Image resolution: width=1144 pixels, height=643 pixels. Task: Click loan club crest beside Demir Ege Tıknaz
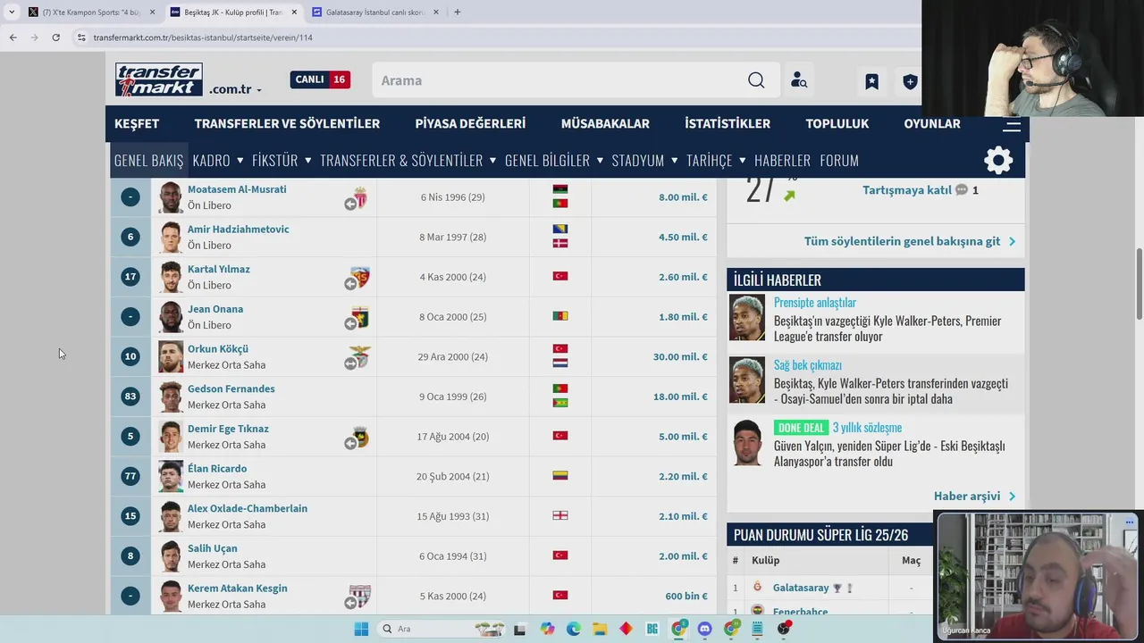tap(360, 437)
